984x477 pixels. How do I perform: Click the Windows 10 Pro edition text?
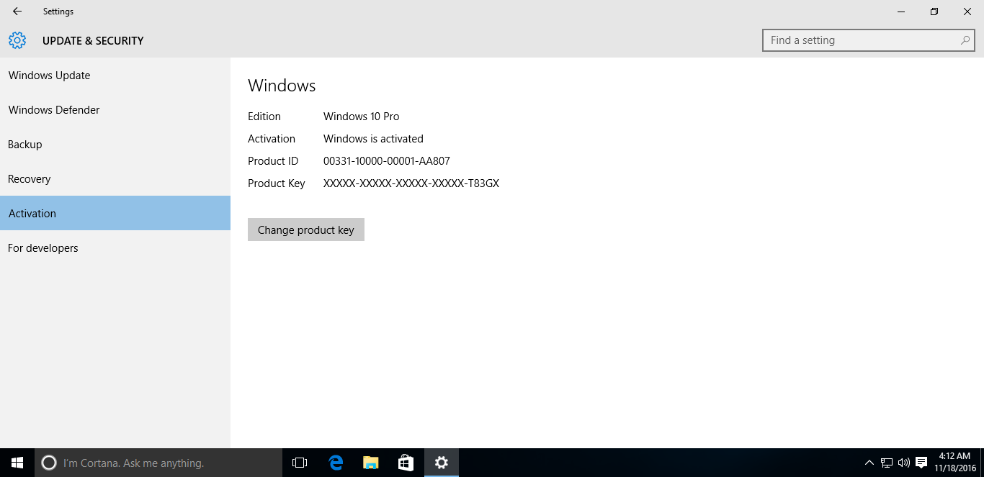[x=361, y=117]
